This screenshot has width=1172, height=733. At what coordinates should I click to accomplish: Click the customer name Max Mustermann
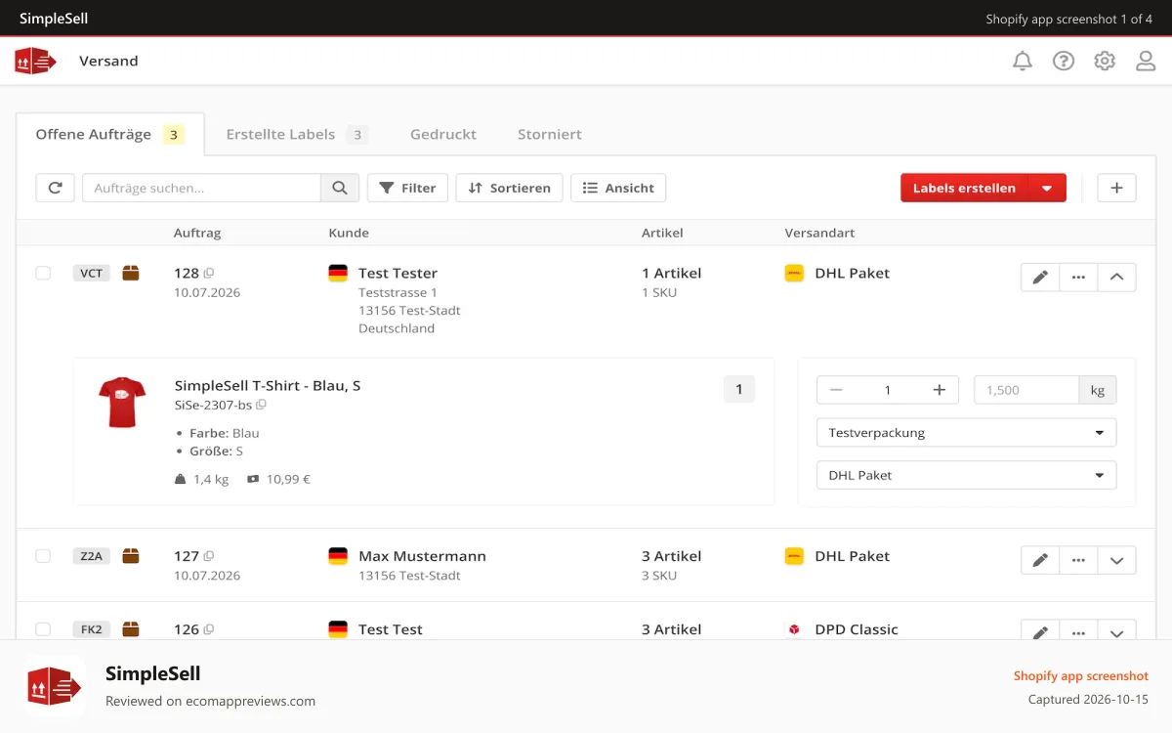coord(422,556)
